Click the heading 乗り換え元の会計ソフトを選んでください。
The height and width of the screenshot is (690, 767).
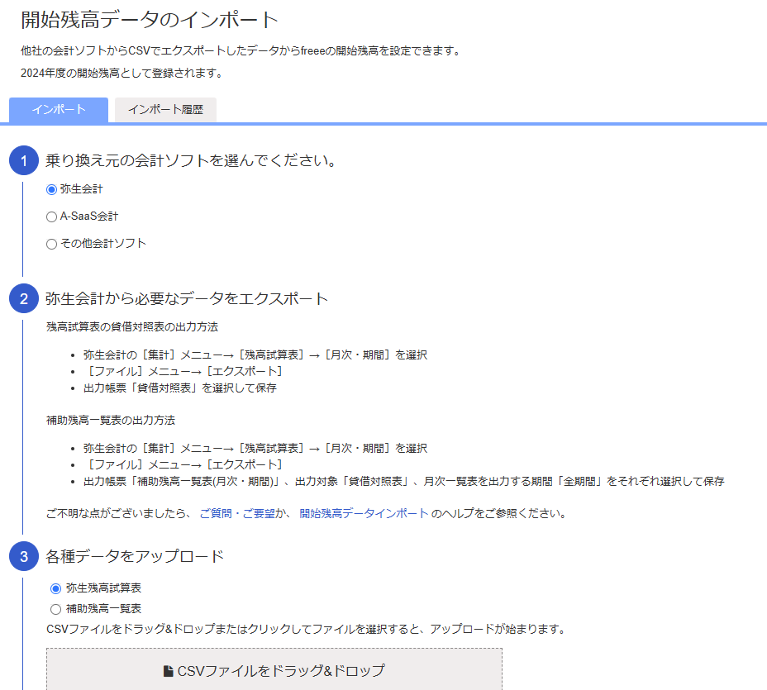coord(192,160)
